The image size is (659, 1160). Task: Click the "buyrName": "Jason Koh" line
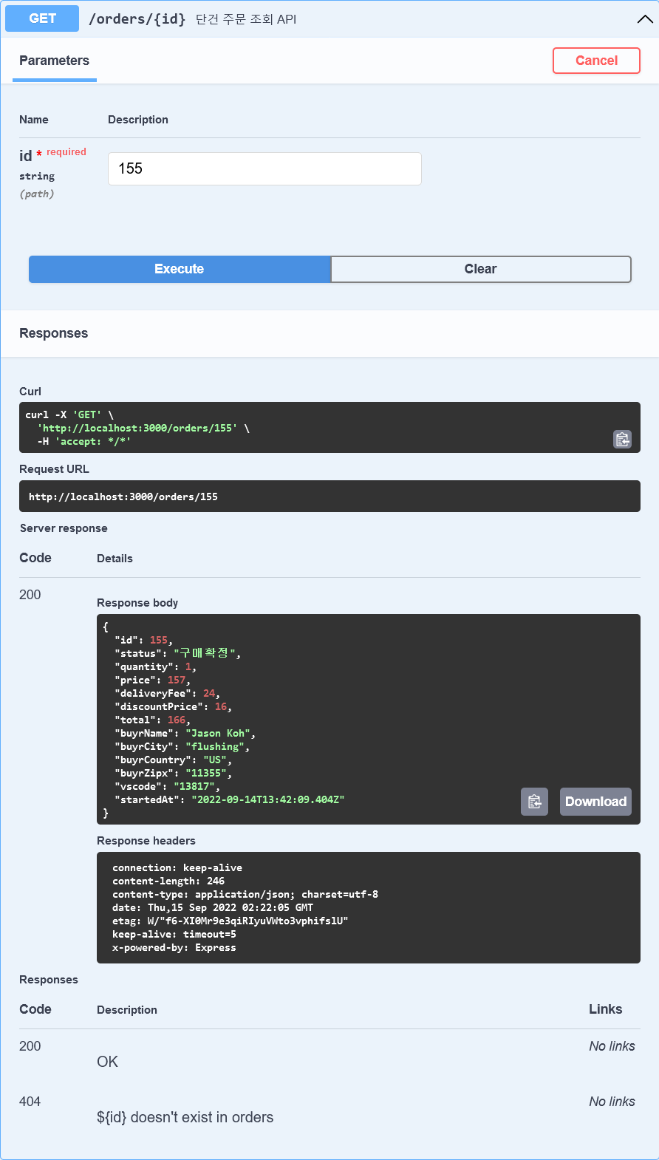[x=185, y=734]
